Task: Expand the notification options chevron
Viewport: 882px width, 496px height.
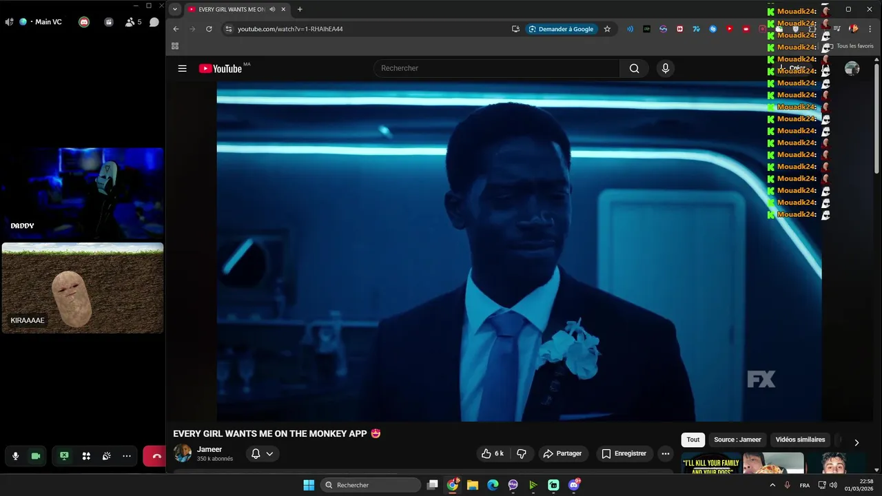Action: coord(269,453)
